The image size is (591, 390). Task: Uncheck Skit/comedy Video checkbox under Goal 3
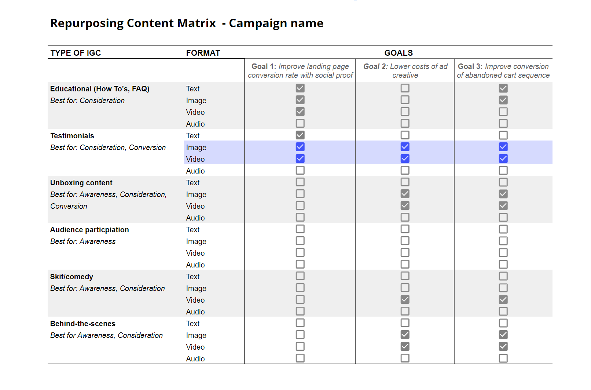click(x=503, y=299)
